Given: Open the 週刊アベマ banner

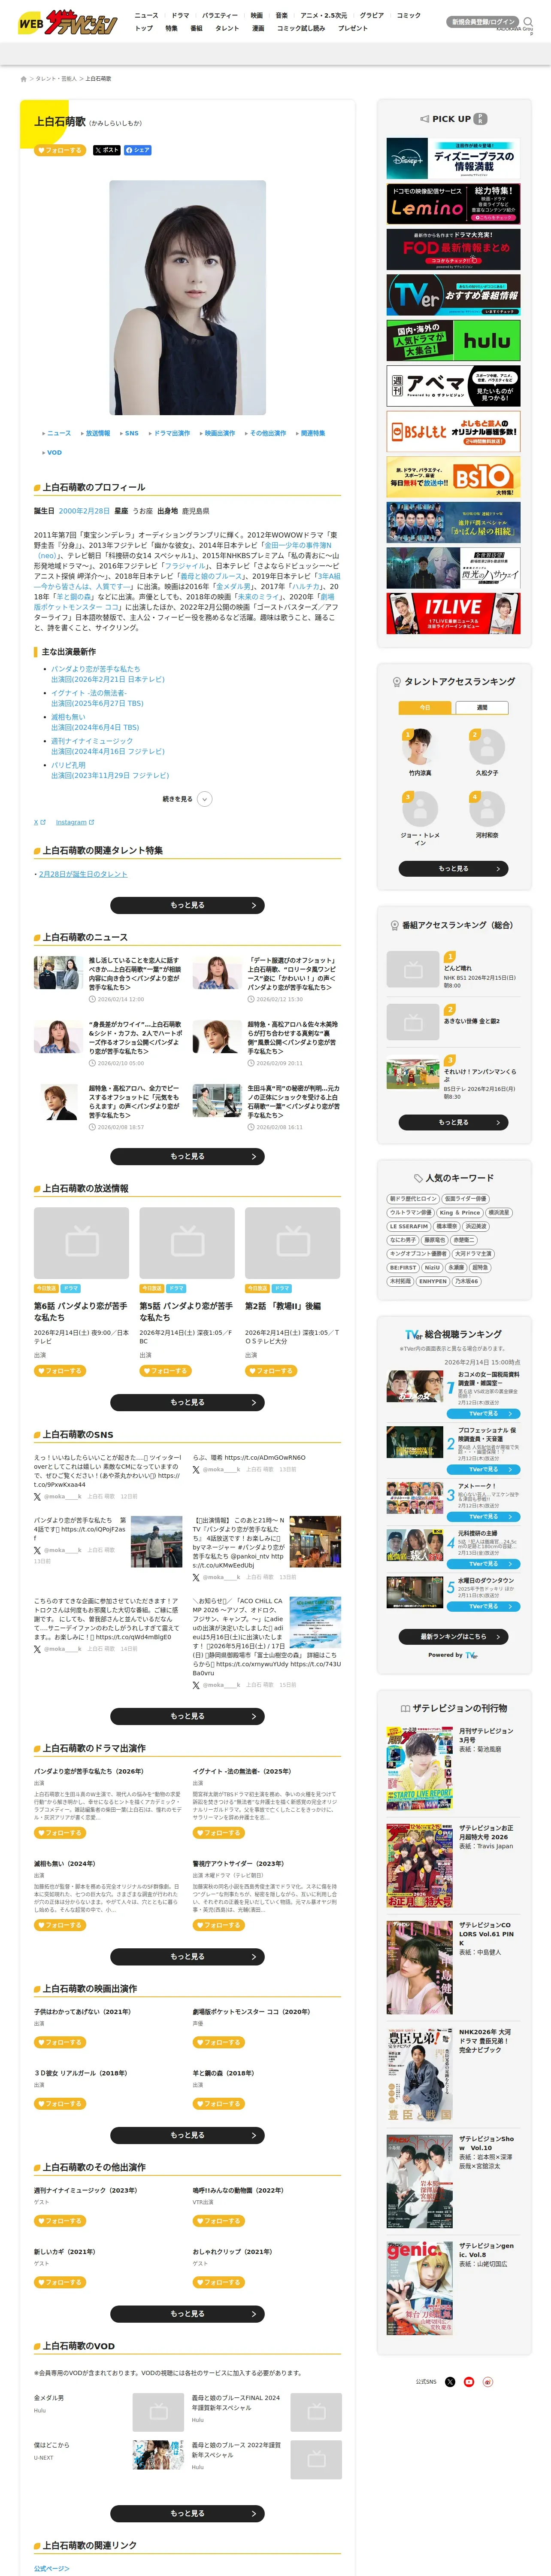Looking at the screenshot, I should tap(453, 386).
